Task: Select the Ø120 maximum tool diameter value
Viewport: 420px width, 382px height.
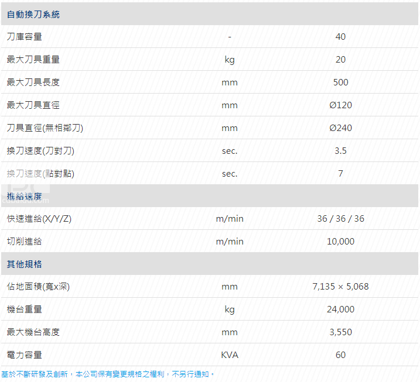Action: [340, 105]
